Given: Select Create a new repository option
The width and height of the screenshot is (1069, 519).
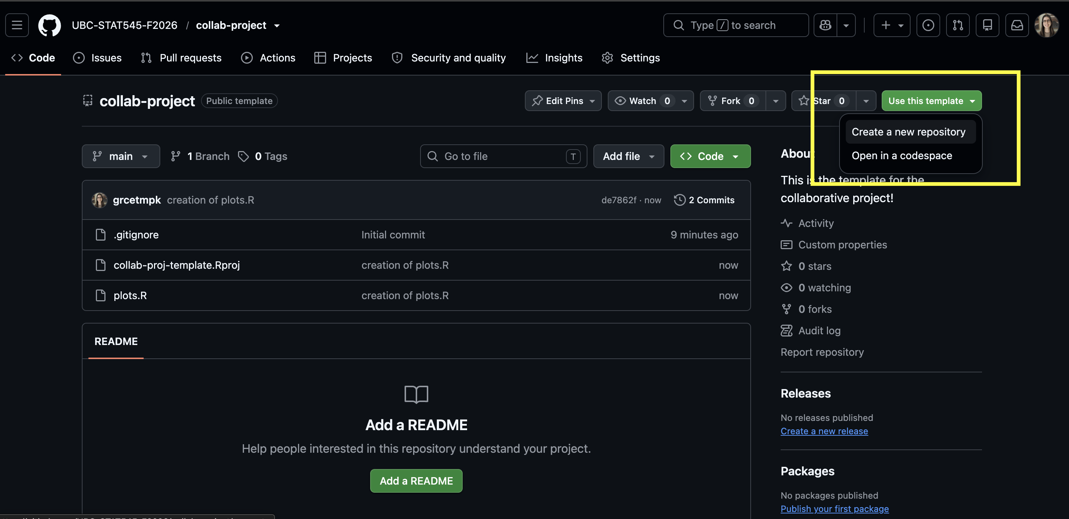Looking at the screenshot, I should [x=910, y=132].
